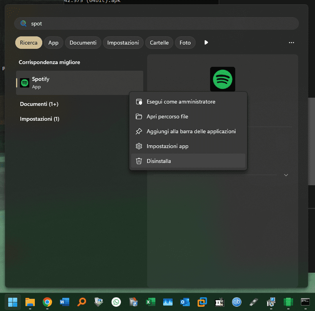Open WhatsApp from the taskbar
This screenshot has height=311, width=315.
click(x=116, y=302)
